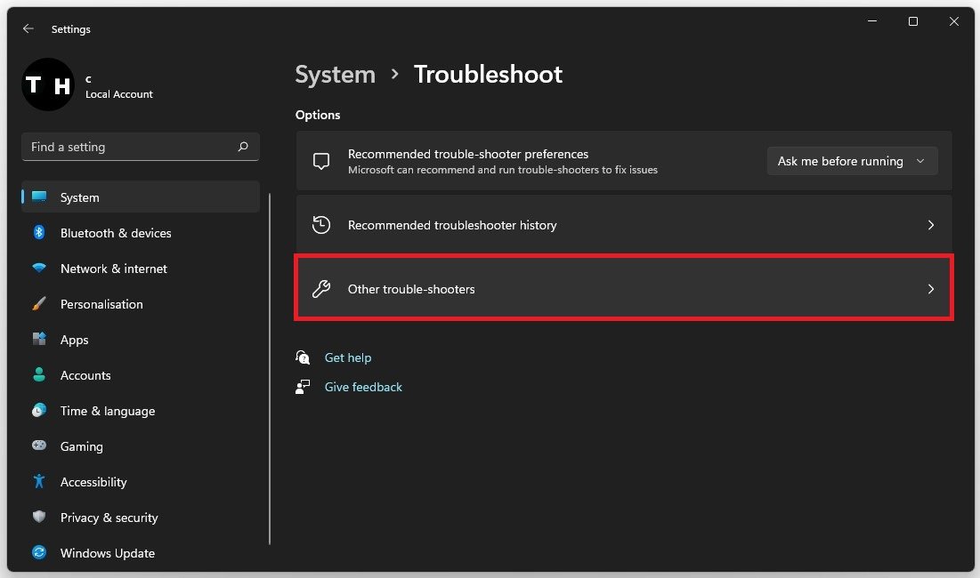Screen dimensions: 980x578
Task: Click the Windows Update sync icon
Action: tap(39, 553)
